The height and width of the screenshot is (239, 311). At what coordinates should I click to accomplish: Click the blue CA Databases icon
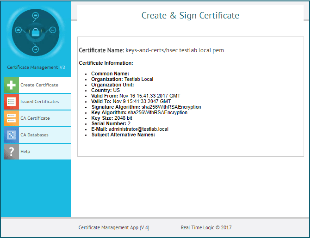pyautogui.click(x=11, y=135)
